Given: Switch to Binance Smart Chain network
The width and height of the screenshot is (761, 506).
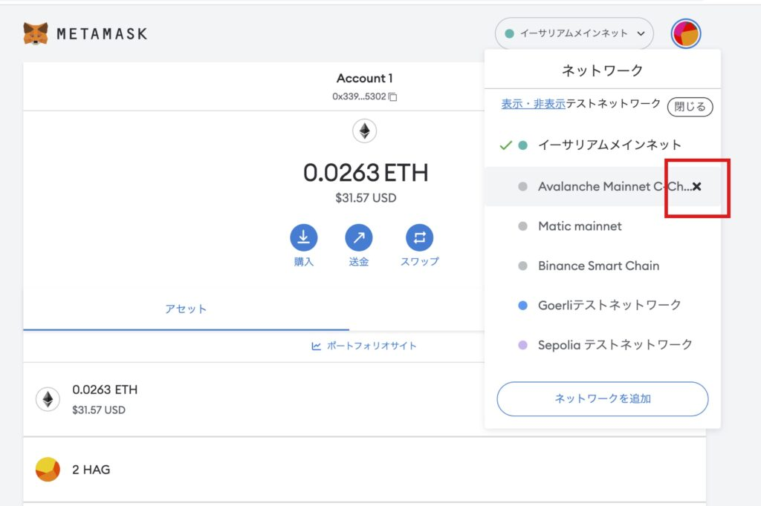Looking at the screenshot, I should pyautogui.click(x=602, y=266).
